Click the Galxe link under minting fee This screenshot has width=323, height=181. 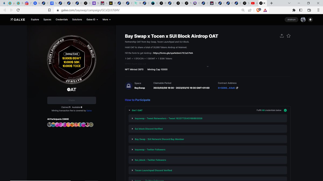89,110
